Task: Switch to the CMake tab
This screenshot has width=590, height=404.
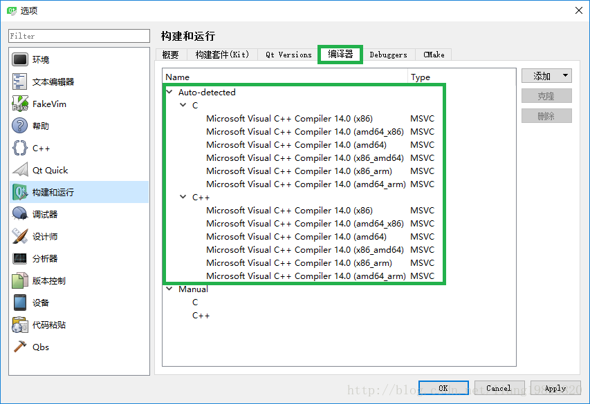Action: 434,55
